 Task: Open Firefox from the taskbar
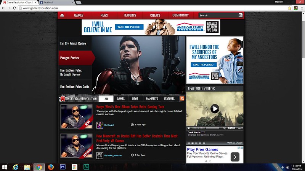[x=51, y=167]
